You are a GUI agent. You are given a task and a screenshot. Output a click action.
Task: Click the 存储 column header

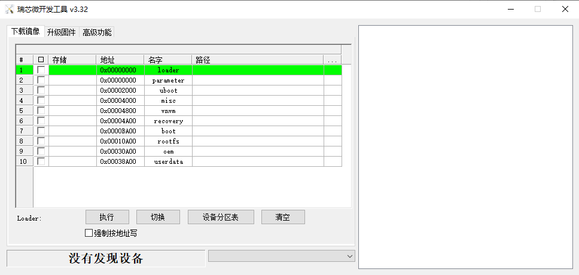tap(72, 59)
